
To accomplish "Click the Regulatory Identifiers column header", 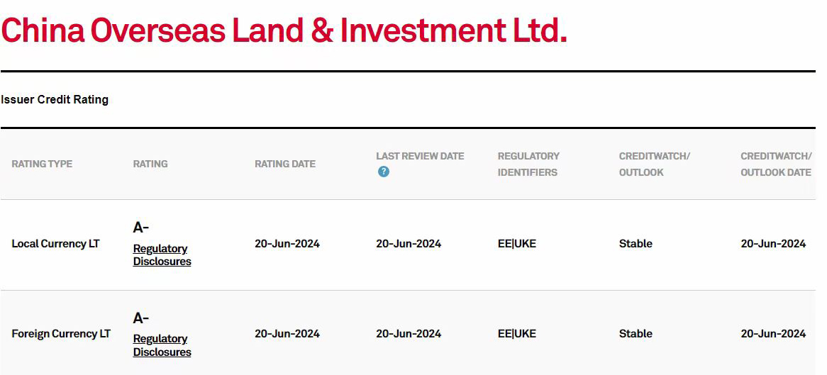I will [x=528, y=164].
